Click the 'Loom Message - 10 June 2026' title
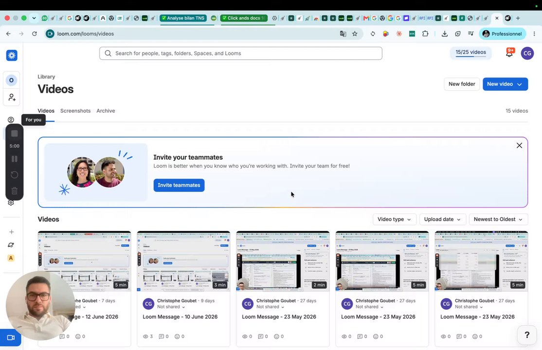The image size is (542, 350). pos(180,317)
